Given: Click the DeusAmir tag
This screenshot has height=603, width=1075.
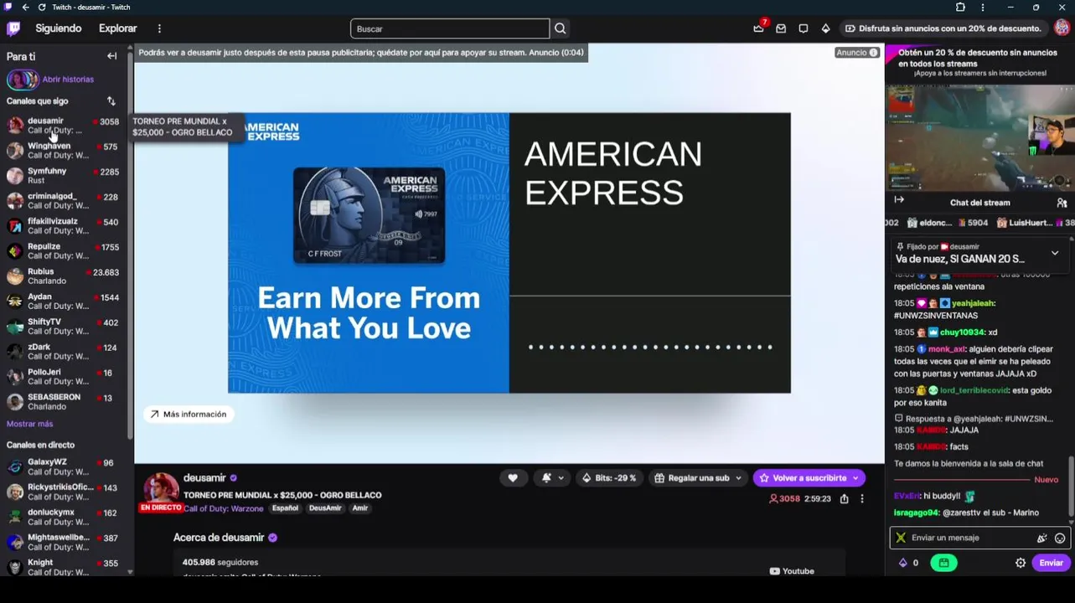Looking at the screenshot, I should click(325, 508).
